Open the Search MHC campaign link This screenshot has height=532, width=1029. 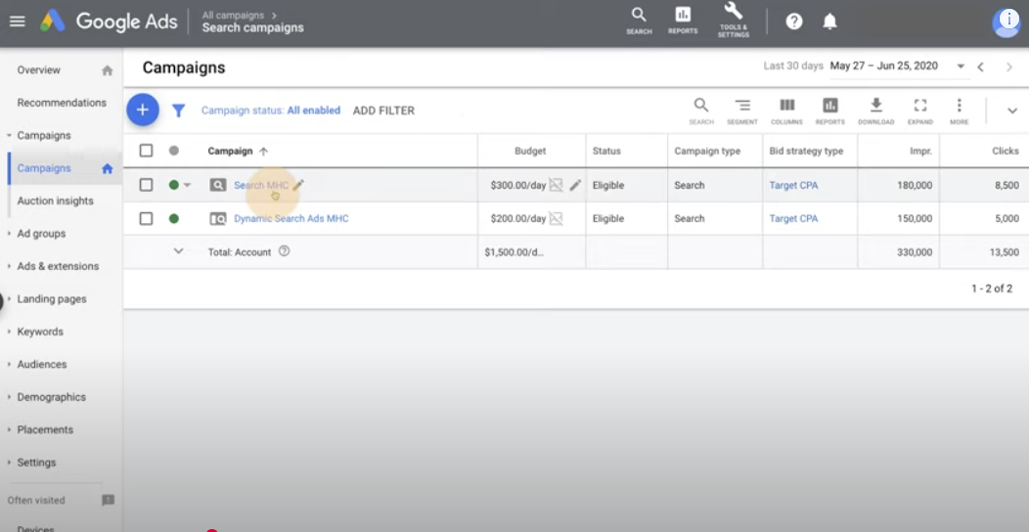click(x=261, y=186)
